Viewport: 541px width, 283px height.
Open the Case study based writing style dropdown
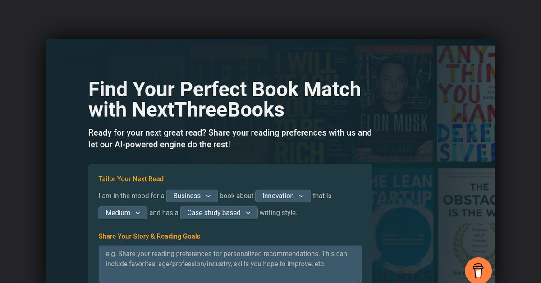coord(219,213)
